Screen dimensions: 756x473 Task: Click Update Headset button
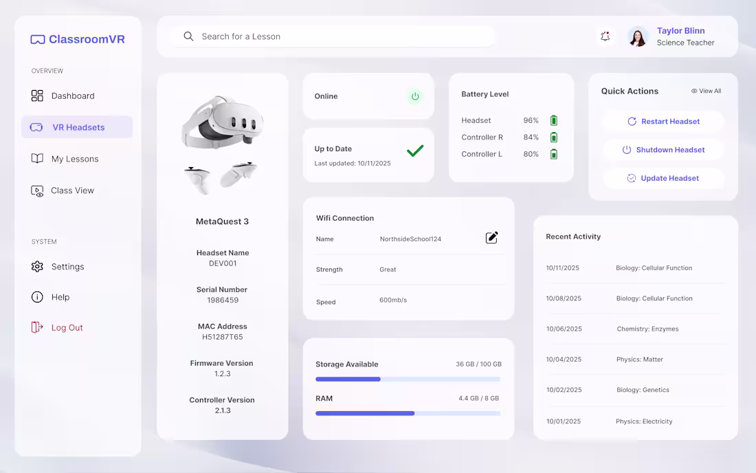point(663,178)
